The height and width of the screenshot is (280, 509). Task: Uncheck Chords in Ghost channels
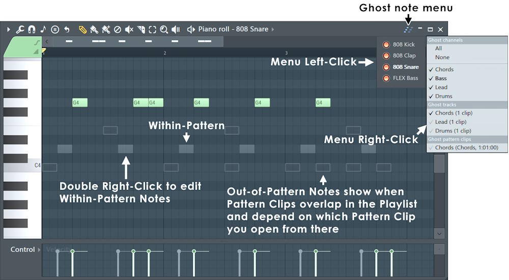444,69
